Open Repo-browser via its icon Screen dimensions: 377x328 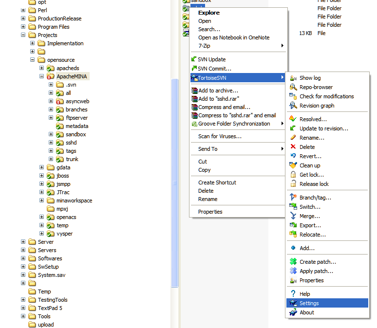point(293,87)
